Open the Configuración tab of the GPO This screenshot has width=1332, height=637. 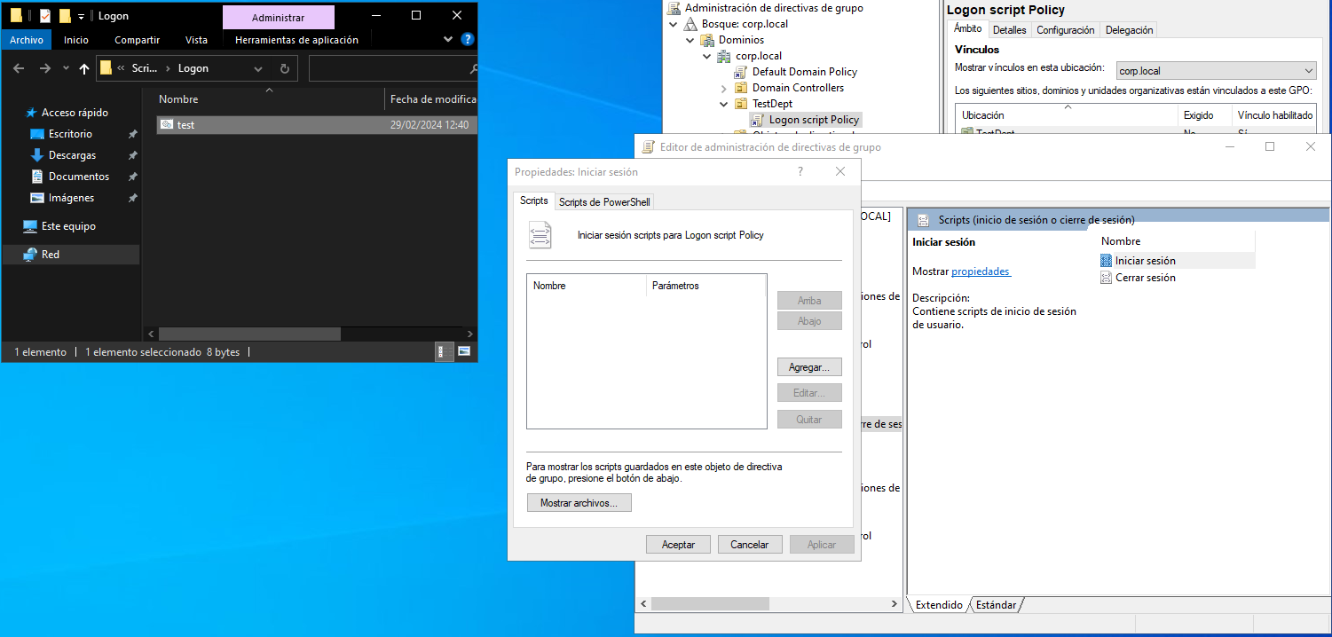point(1066,30)
